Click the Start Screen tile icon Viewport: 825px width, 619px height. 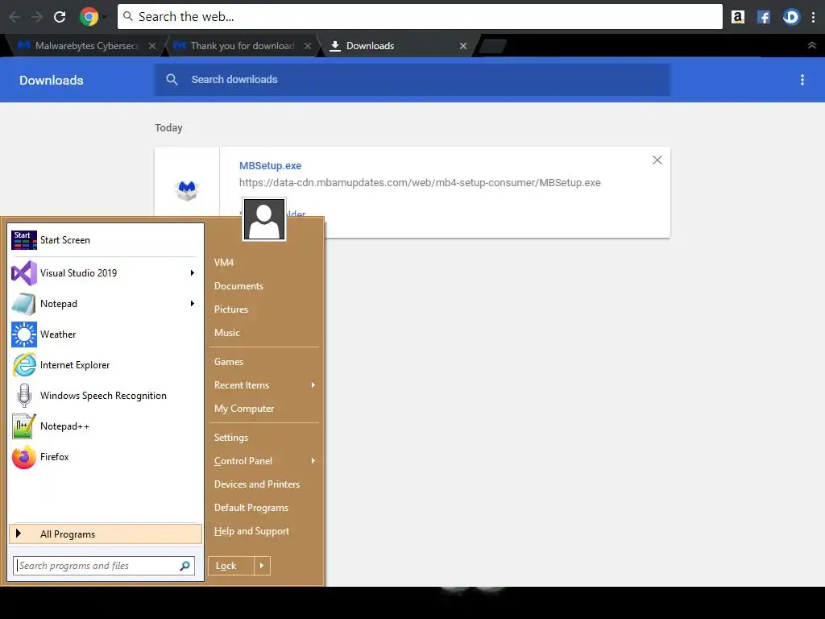[x=24, y=240]
